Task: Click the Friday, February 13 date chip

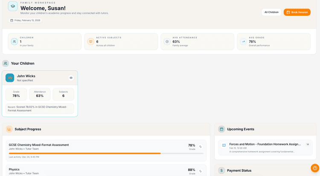Action: 25,20
